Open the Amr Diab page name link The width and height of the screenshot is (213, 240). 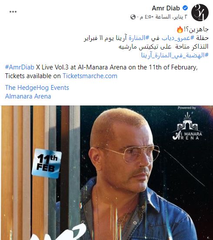tap(166, 8)
